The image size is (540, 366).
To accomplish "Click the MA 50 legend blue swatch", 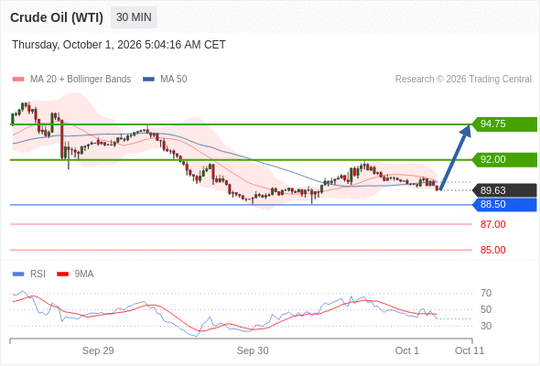I will point(148,80).
